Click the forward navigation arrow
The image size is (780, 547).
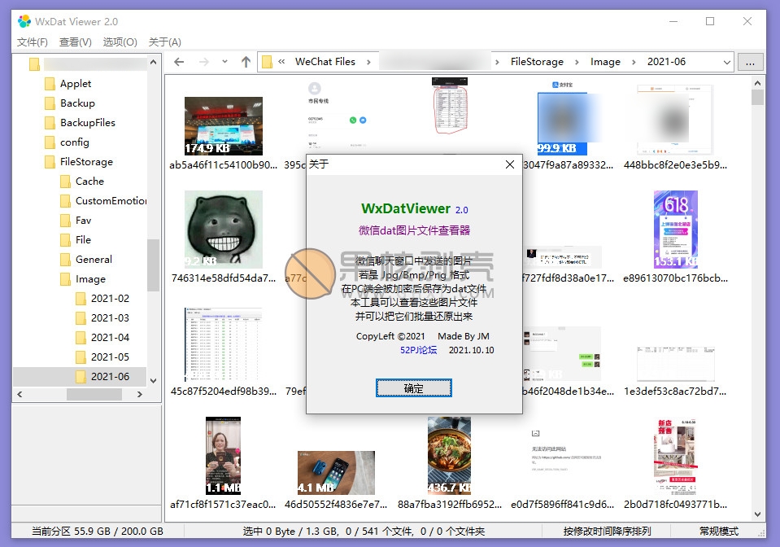(204, 62)
